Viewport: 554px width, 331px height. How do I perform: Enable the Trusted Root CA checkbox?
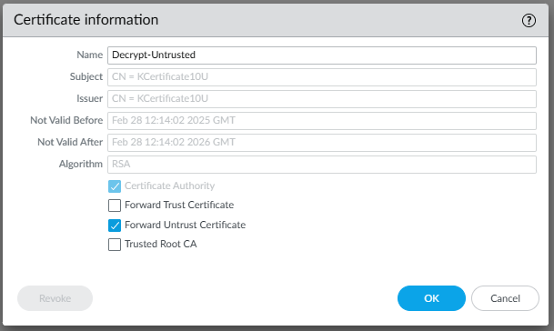point(115,245)
